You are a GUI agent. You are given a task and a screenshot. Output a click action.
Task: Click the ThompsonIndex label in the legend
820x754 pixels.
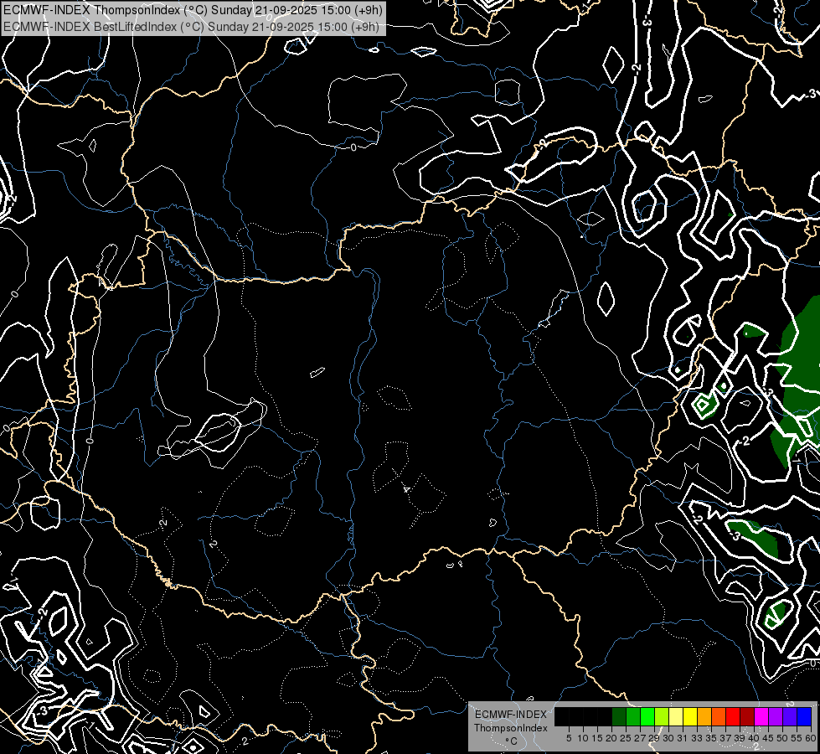pos(510,728)
